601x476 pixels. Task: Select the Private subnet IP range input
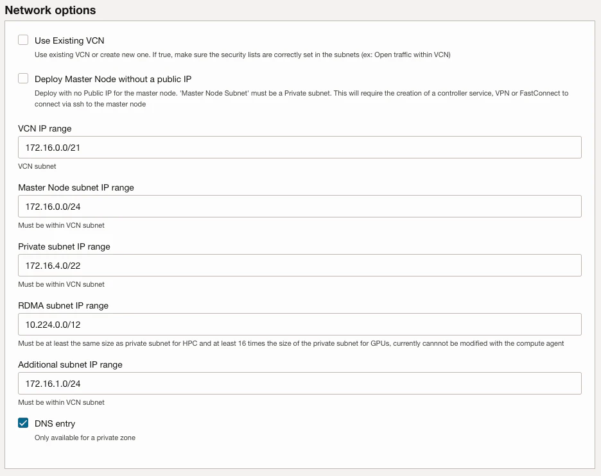point(299,266)
